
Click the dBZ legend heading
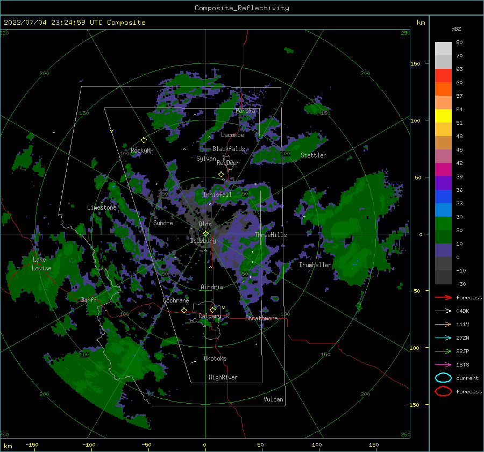(456, 28)
